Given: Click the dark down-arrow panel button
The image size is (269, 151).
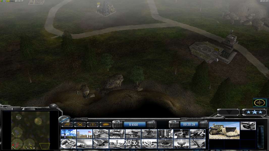Looking at the screenshot, I should [229, 112].
